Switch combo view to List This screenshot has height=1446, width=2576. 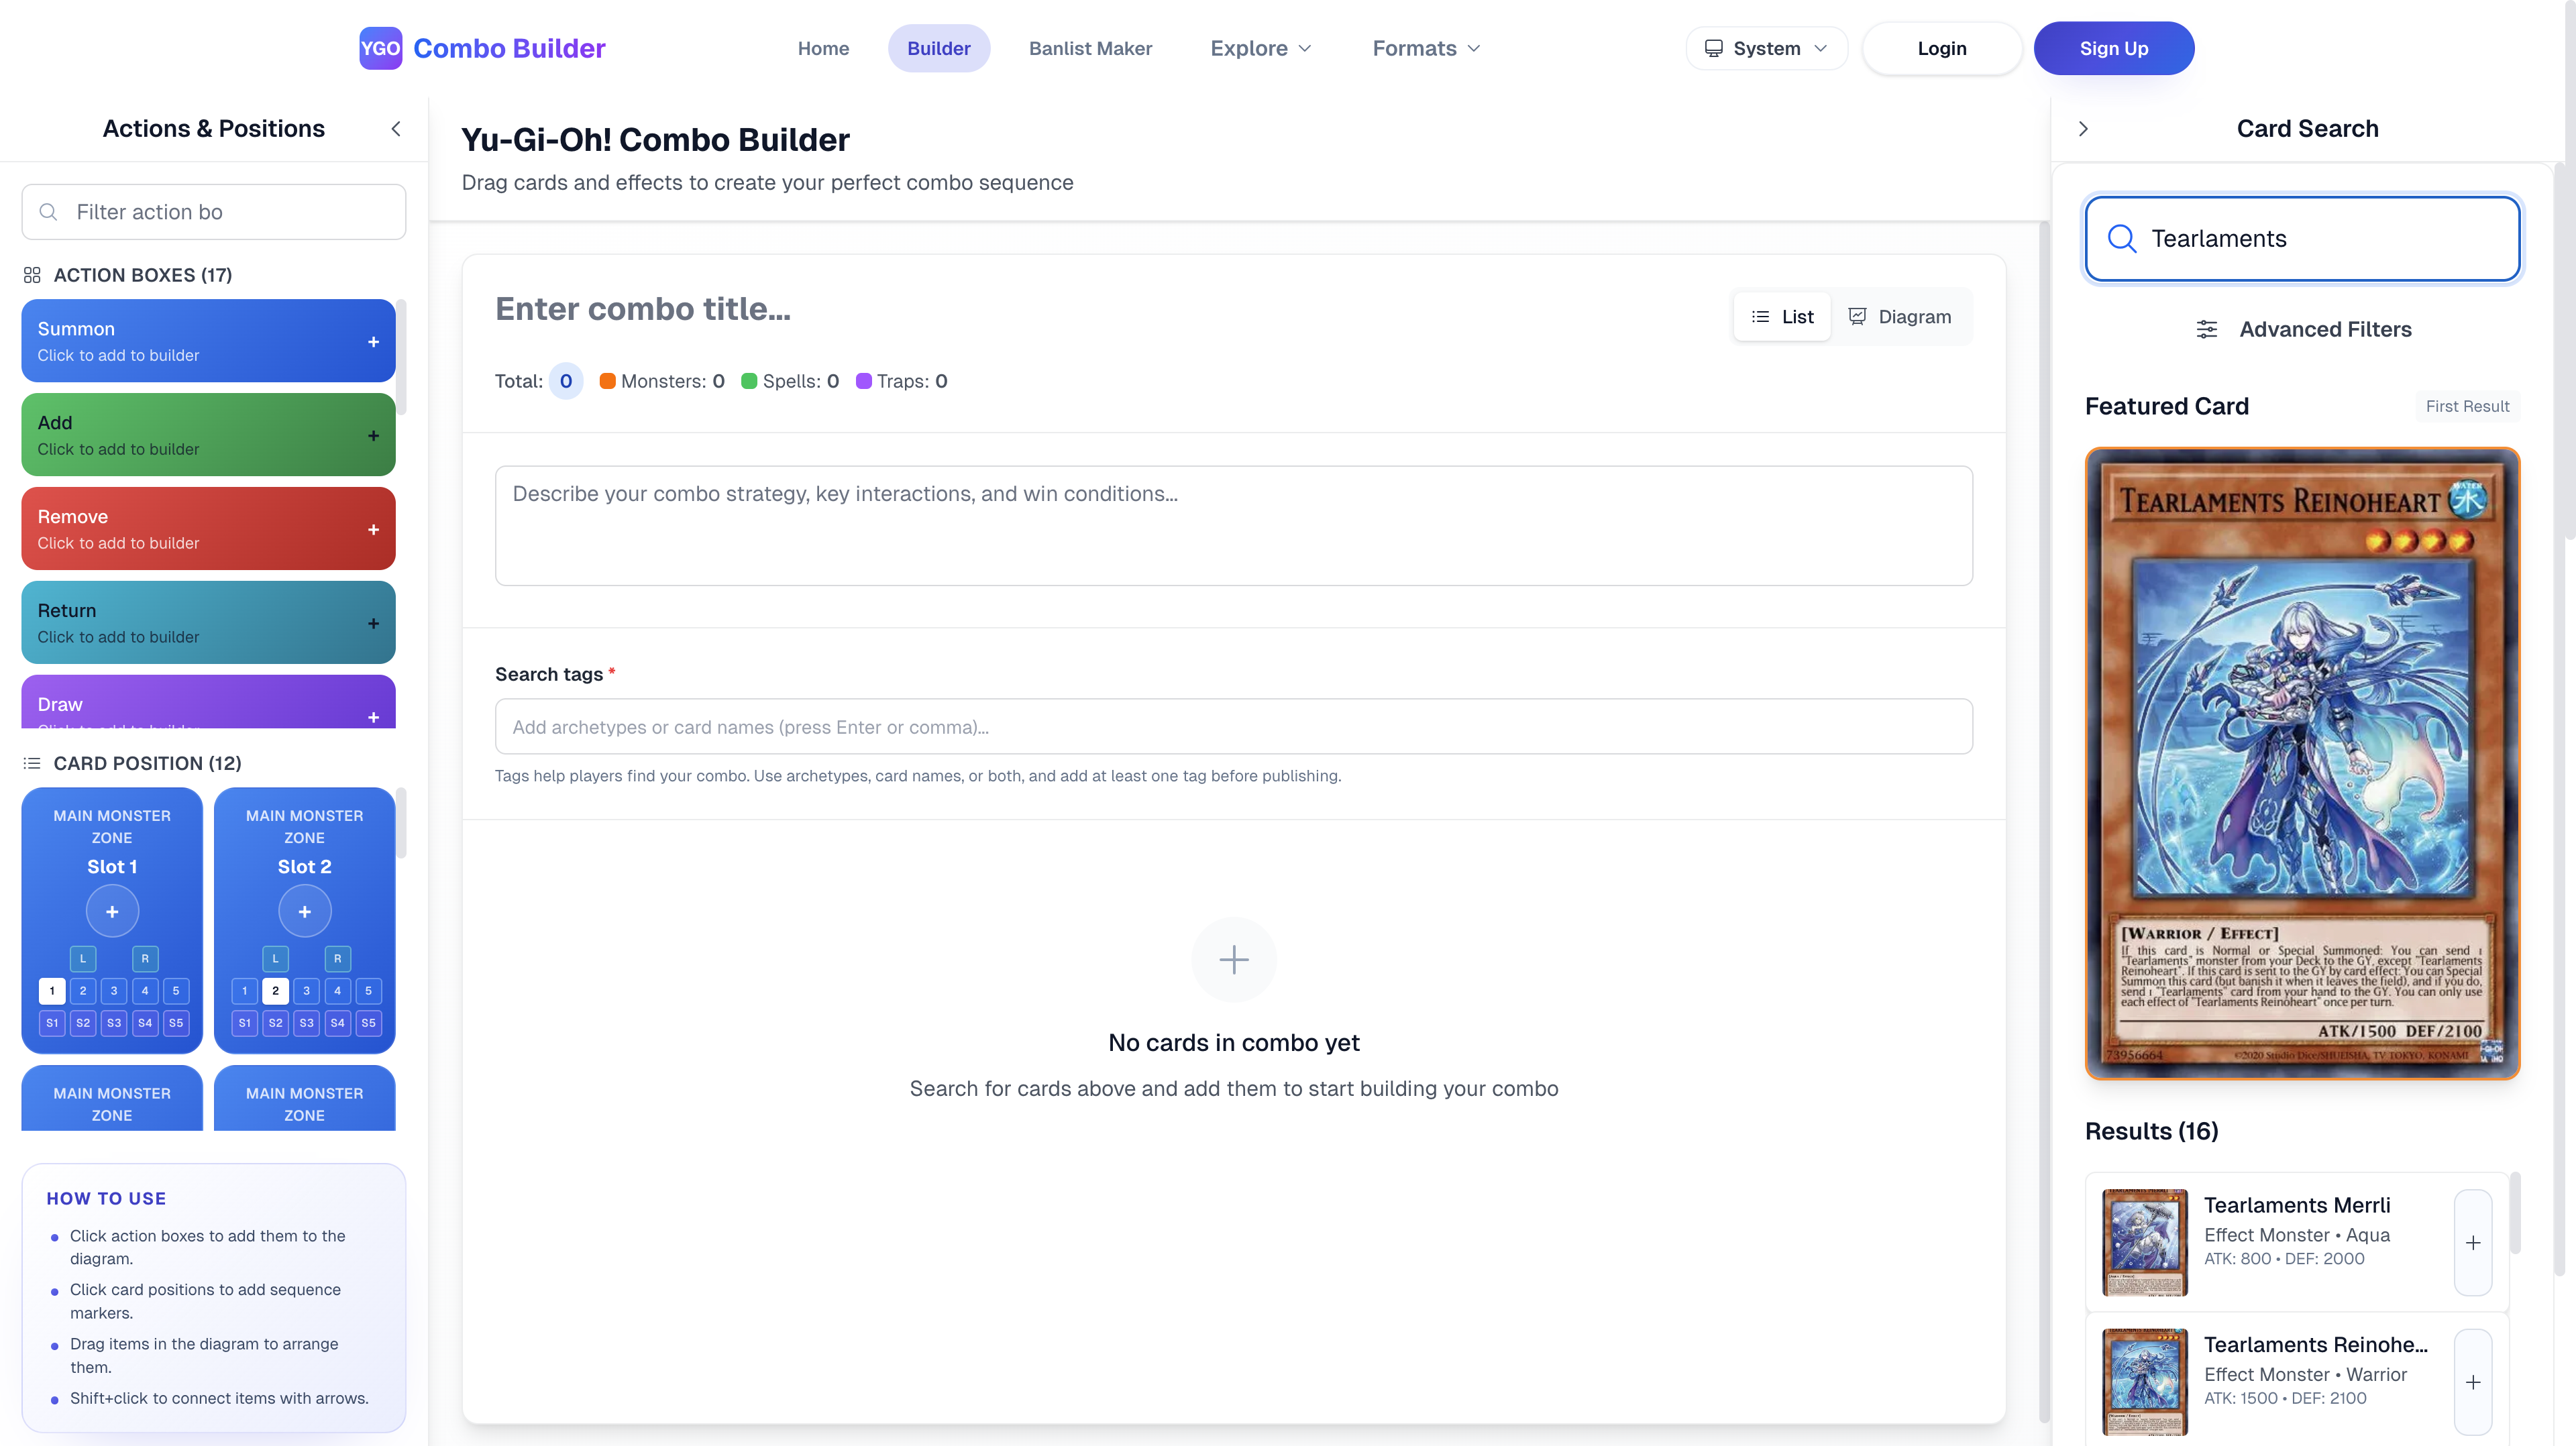pos(1782,317)
